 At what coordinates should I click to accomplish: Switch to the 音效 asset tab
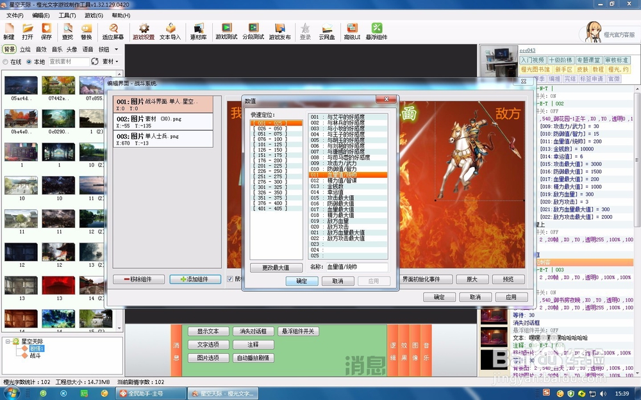[41, 49]
